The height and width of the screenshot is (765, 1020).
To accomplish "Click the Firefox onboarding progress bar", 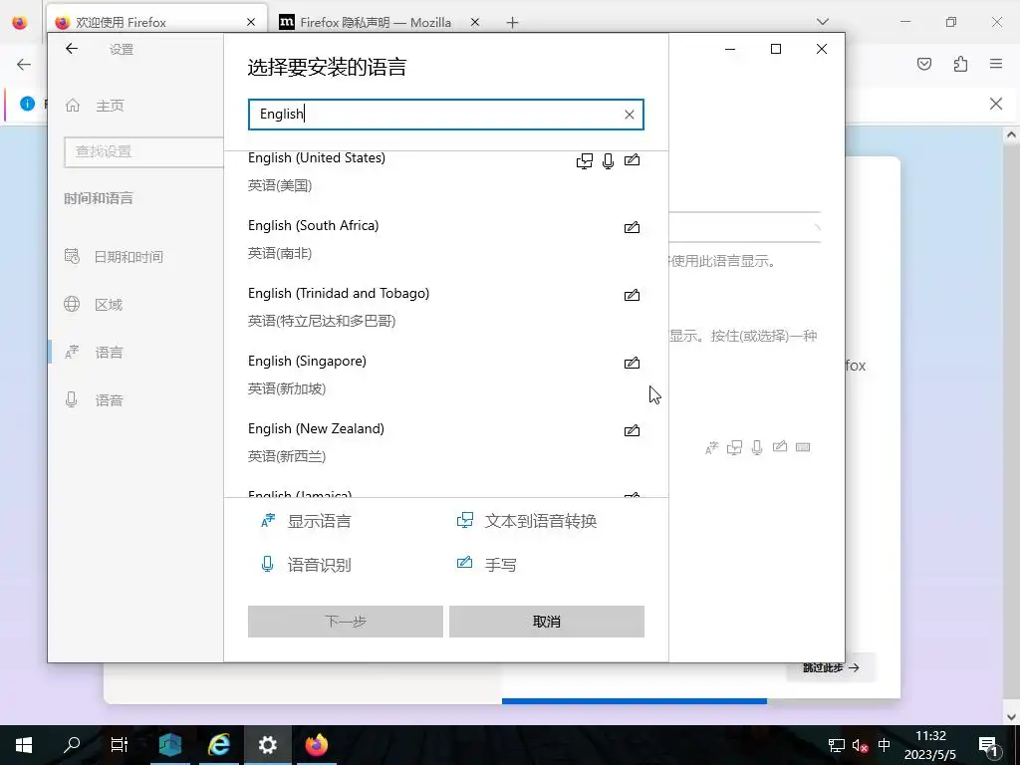I will point(635,701).
